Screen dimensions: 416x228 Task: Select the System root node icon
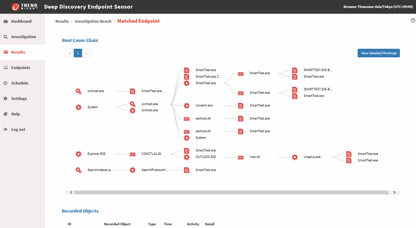pyautogui.click(x=79, y=107)
